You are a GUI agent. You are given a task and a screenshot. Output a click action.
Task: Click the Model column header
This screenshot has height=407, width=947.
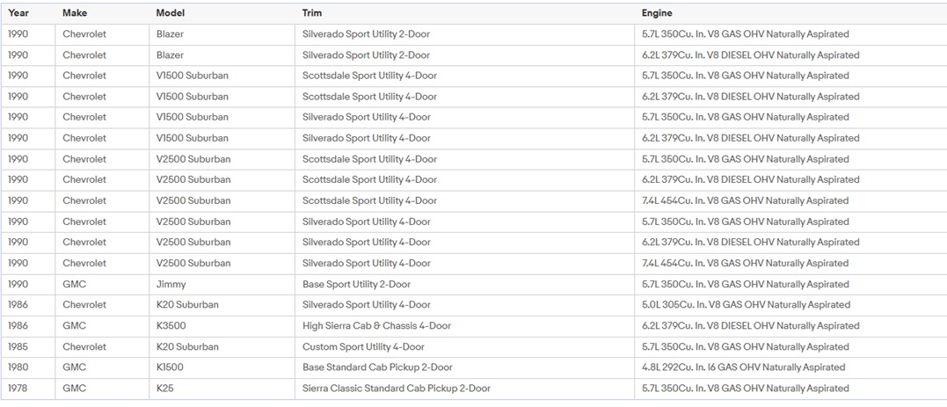tap(171, 13)
